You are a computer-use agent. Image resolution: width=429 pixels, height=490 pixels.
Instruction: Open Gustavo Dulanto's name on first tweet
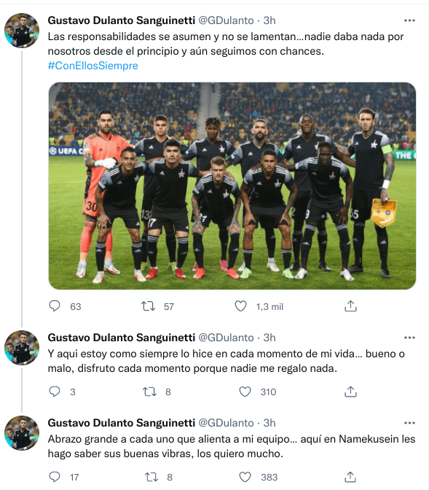click(x=122, y=20)
